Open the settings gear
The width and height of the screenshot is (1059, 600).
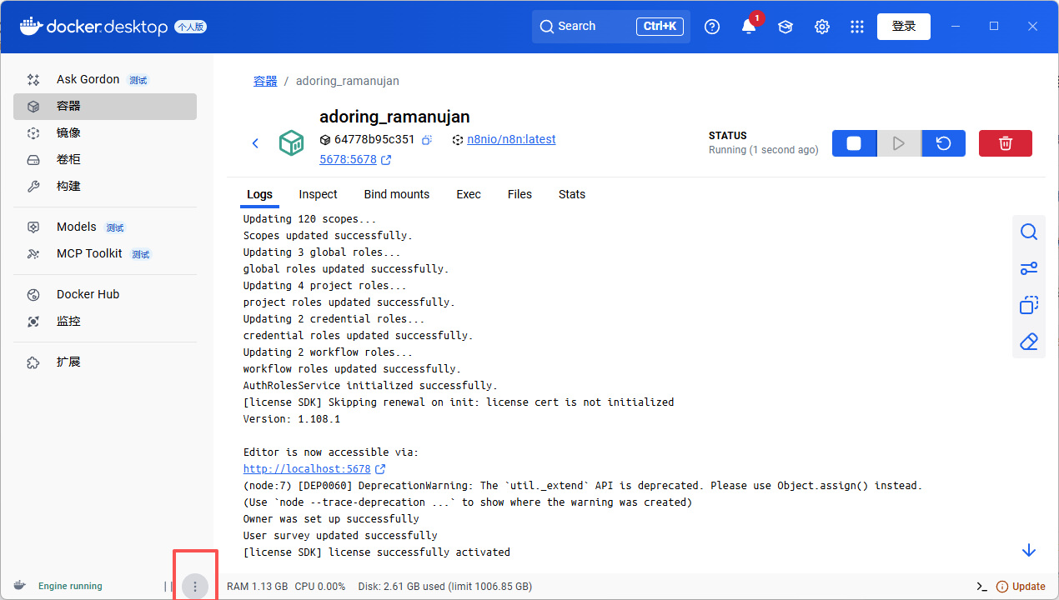click(x=822, y=27)
